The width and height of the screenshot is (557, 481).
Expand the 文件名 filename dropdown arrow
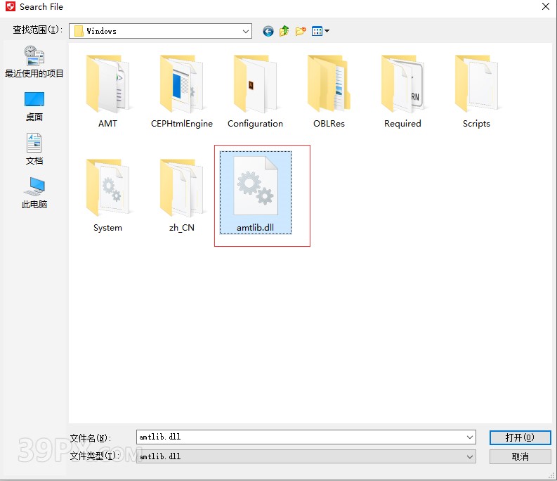tap(470, 437)
